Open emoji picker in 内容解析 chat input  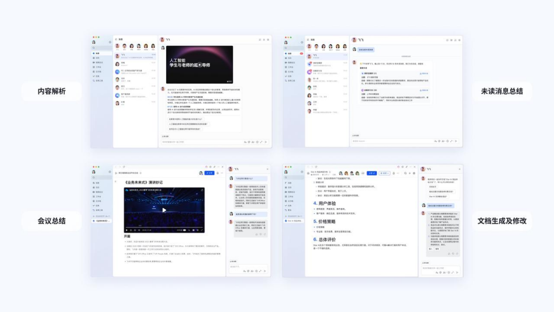257,142
